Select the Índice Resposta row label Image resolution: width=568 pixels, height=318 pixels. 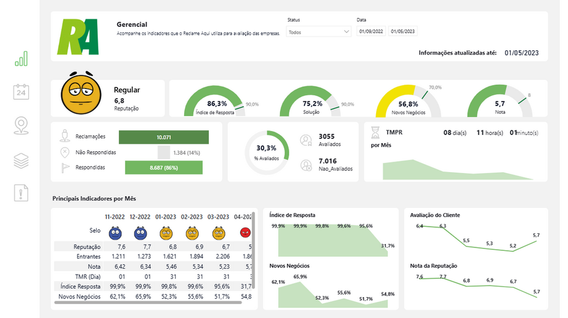[x=81, y=286]
